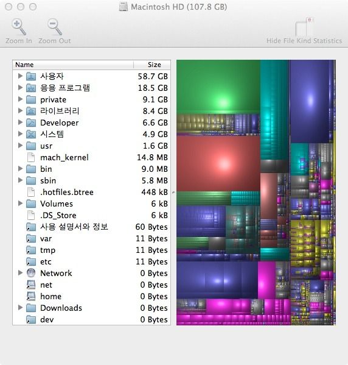Expand the 라이브러리 folder triangle

[20, 110]
